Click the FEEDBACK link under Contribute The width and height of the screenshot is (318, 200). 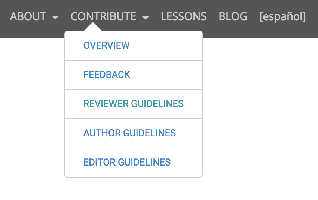pyautogui.click(x=107, y=75)
